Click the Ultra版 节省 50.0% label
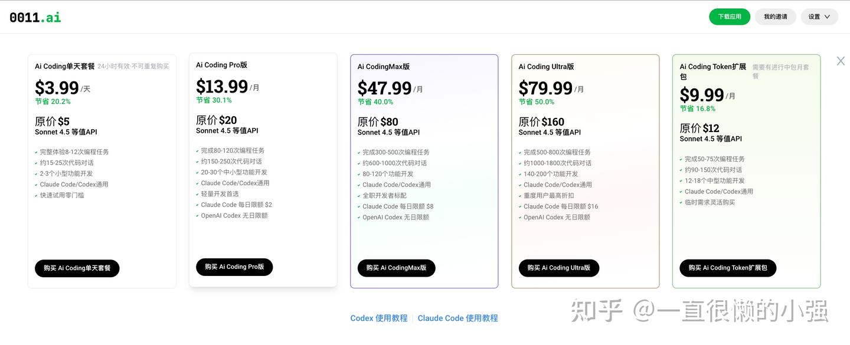Viewport: 850px width, 345px height. point(536,101)
